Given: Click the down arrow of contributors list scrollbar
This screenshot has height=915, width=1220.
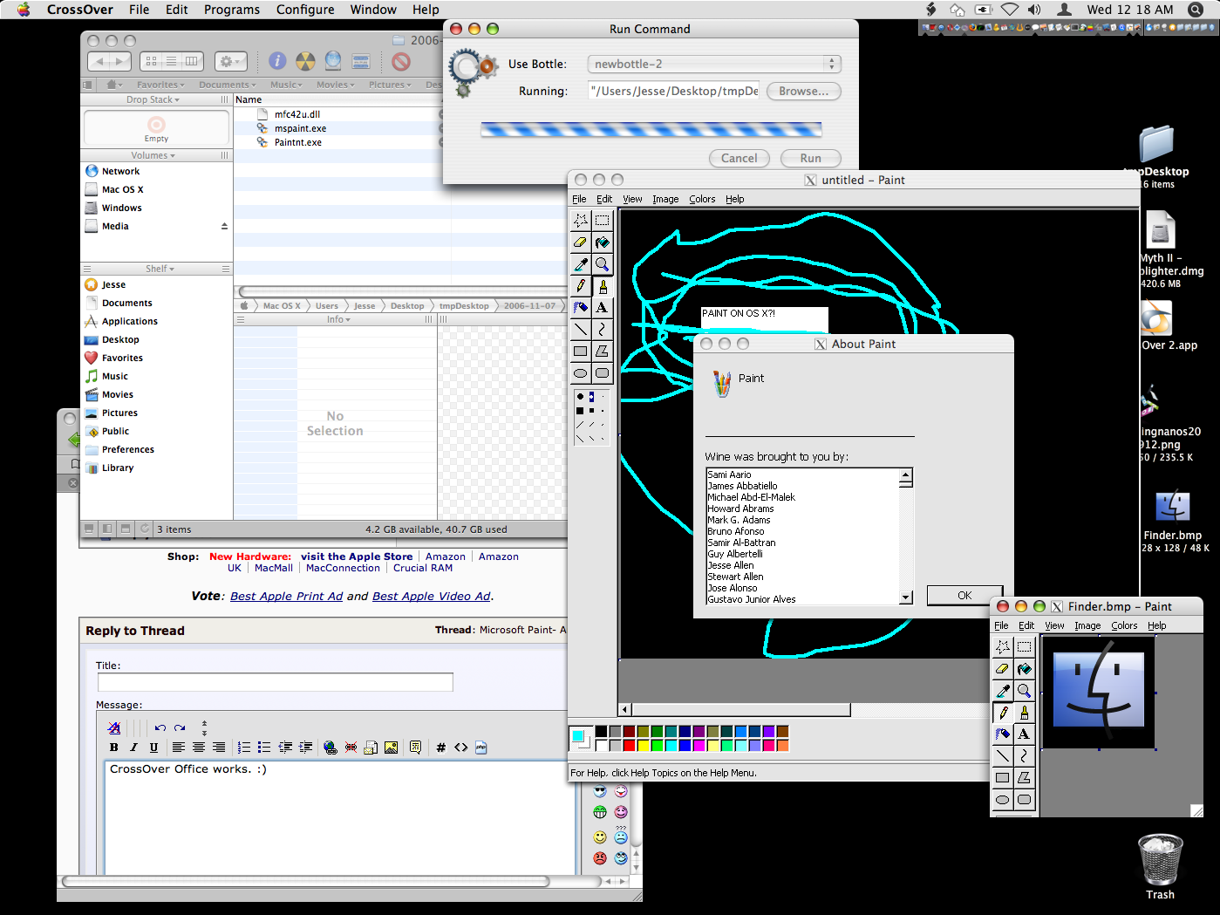Looking at the screenshot, I should (x=906, y=597).
